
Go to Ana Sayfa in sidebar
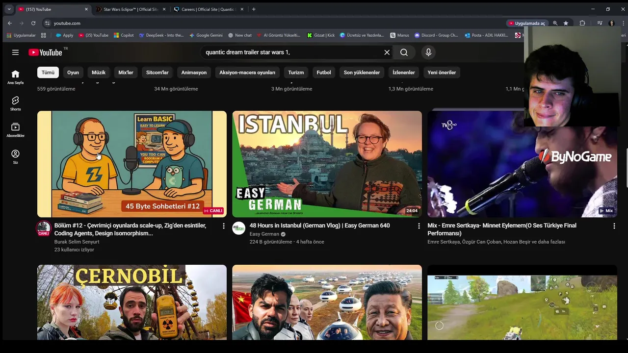coord(15,77)
